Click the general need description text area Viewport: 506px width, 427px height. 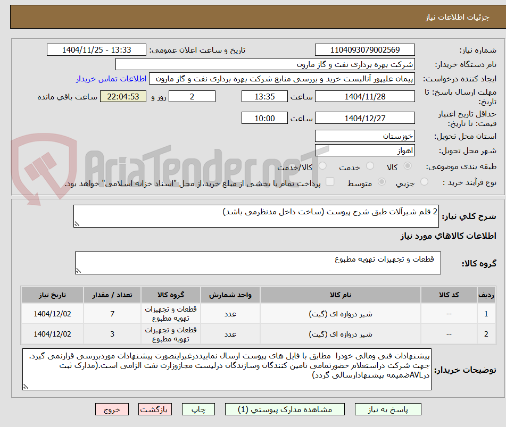[256, 216]
